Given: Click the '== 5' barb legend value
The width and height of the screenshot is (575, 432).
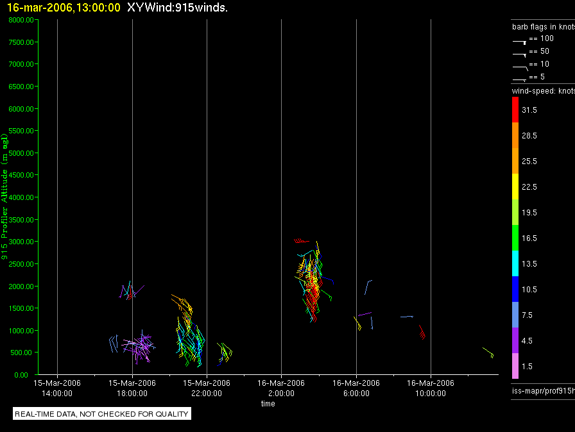Looking at the screenshot, I should click(x=537, y=77).
